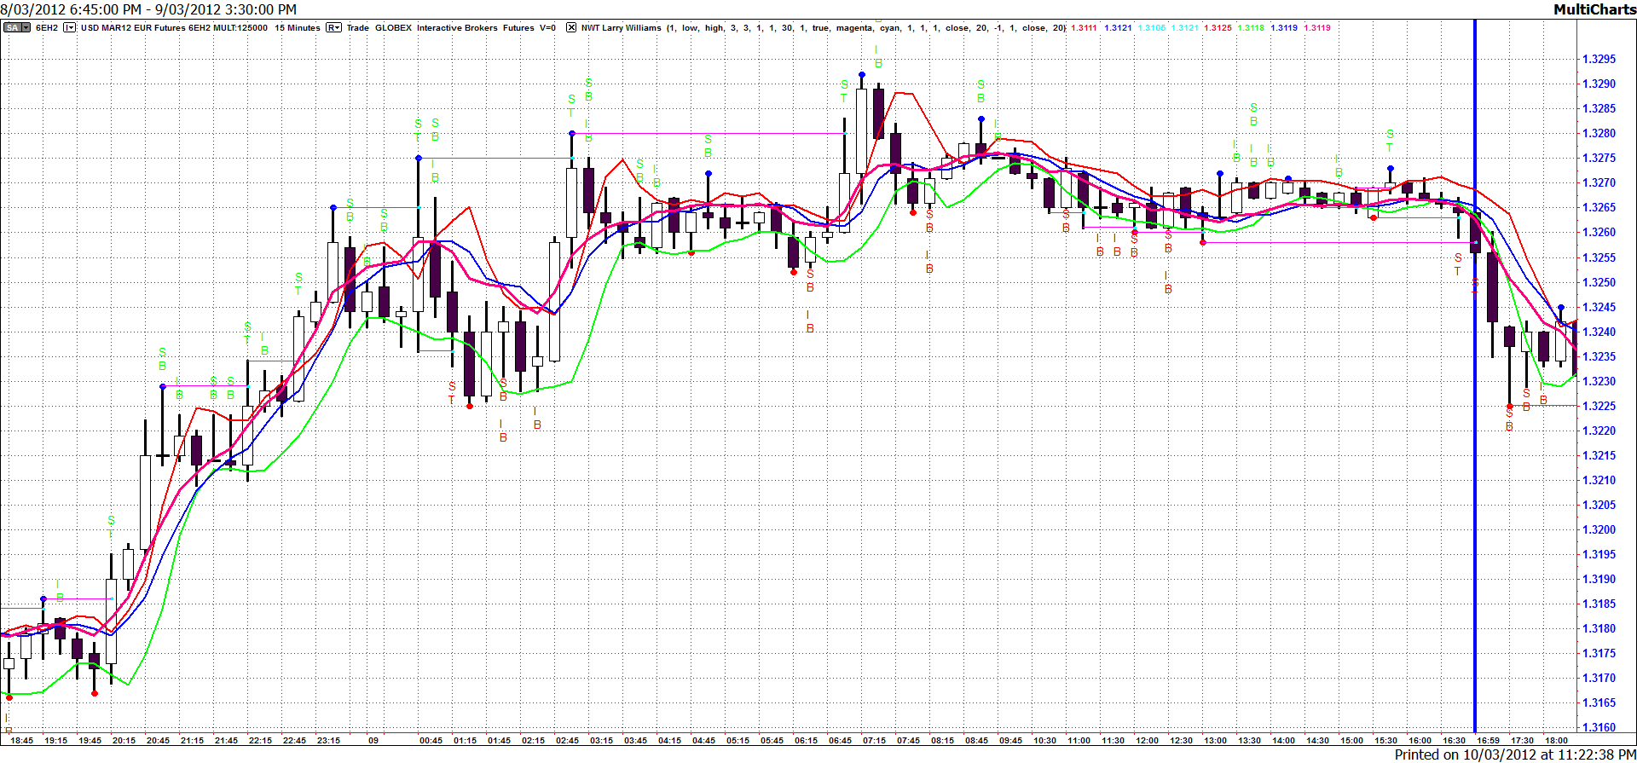The width and height of the screenshot is (1637, 763).
Task: Click the 1.3295 price axis label
Action: (1599, 59)
